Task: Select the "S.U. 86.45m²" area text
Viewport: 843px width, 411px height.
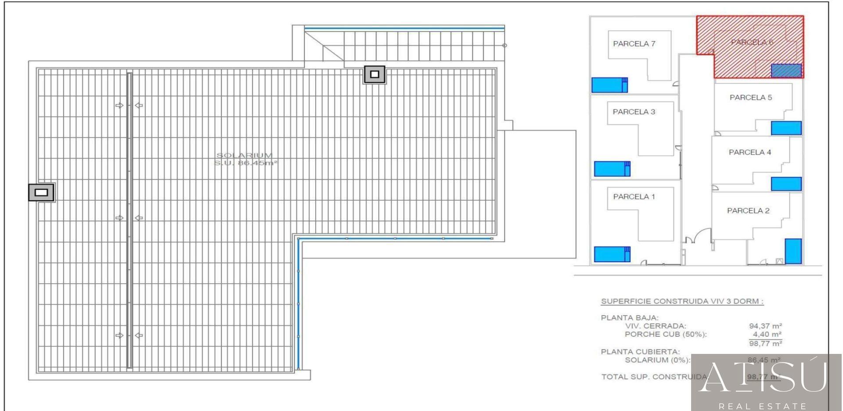Action: (x=245, y=163)
